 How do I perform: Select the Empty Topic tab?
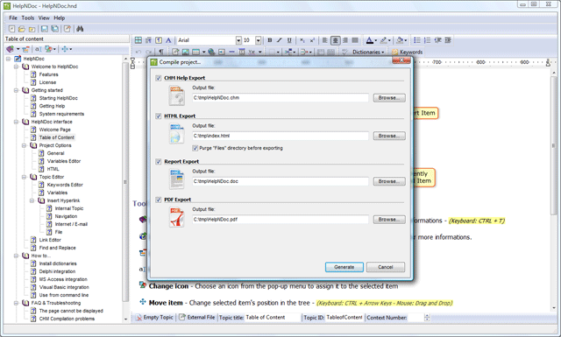click(x=154, y=318)
